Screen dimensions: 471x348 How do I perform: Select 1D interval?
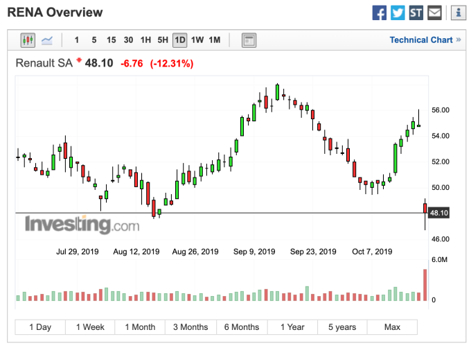point(180,40)
